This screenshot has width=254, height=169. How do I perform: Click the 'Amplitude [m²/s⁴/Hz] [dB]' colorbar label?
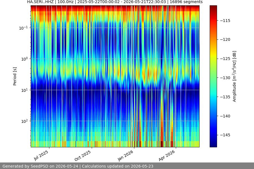click(x=235, y=76)
